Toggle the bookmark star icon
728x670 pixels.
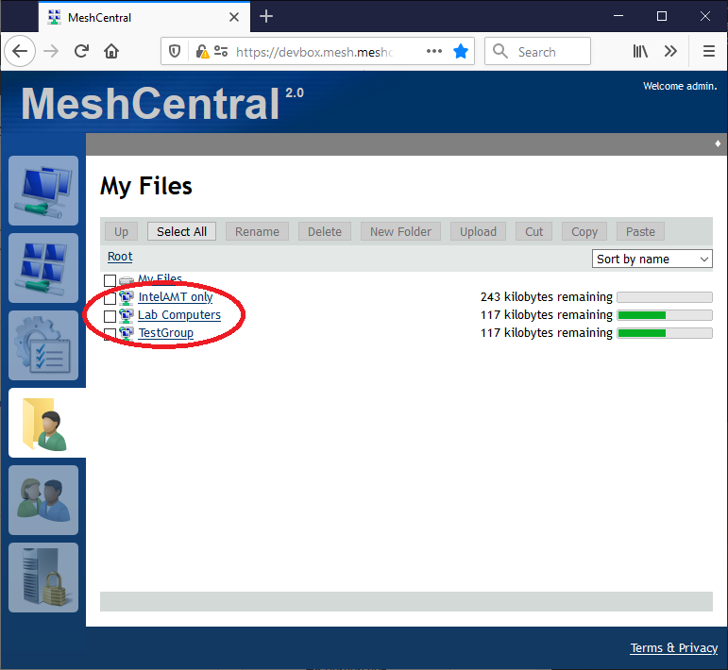461,51
